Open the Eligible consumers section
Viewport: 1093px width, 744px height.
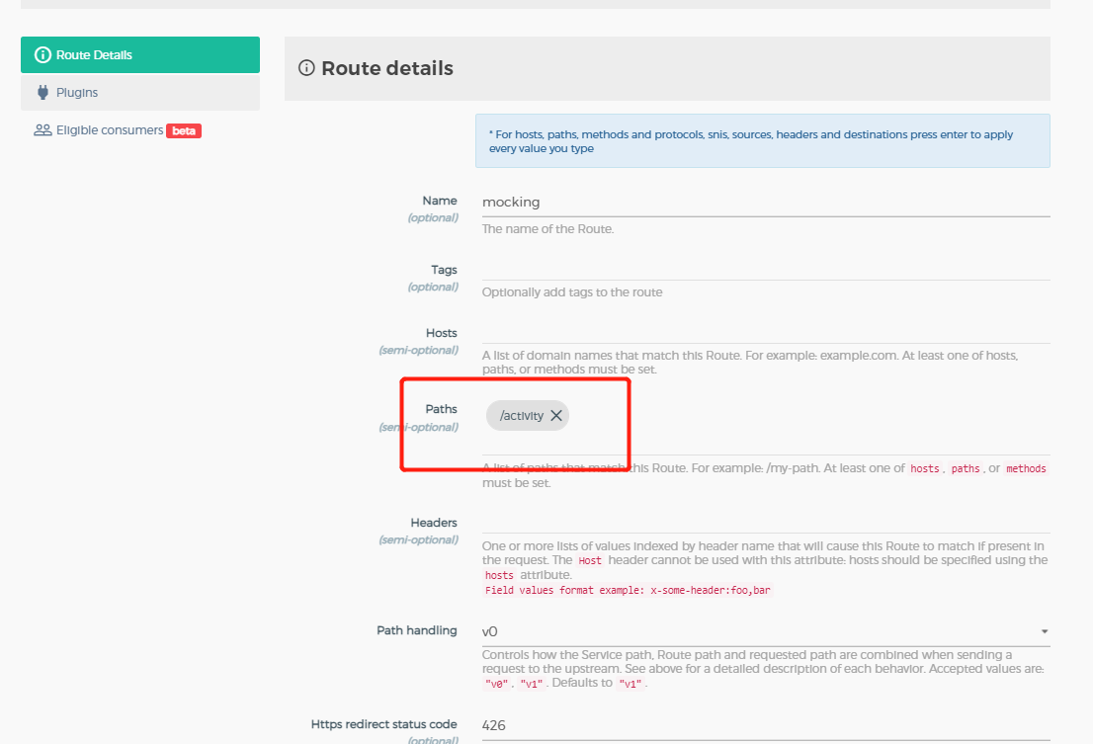coord(109,130)
